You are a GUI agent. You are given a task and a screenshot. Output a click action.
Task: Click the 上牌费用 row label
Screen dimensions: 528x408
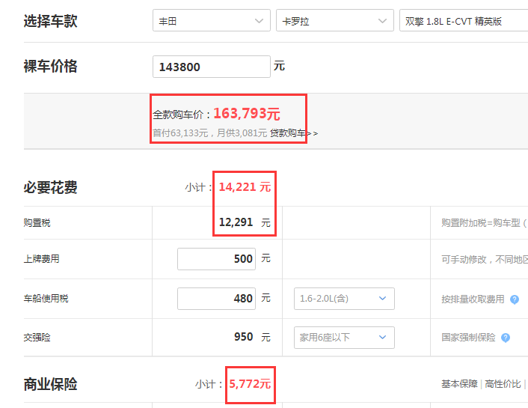pyautogui.click(x=41, y=259)
